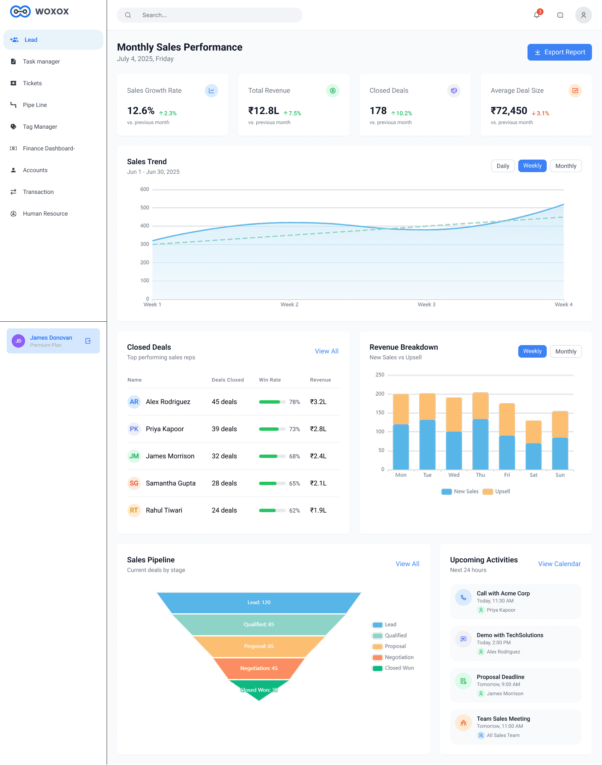Toggle the New Sales legend swatch
The image size is (602, 765).
(446, 492)
